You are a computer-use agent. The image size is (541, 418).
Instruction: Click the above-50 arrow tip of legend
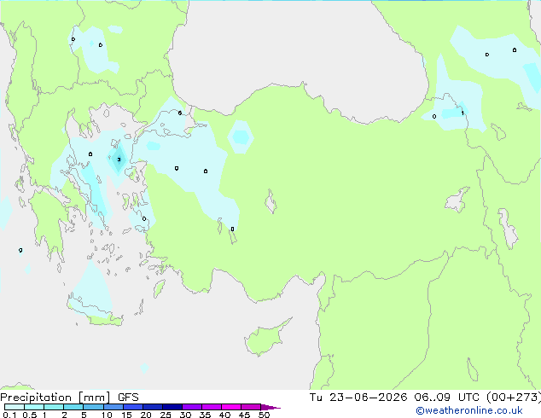pos(270,407)
